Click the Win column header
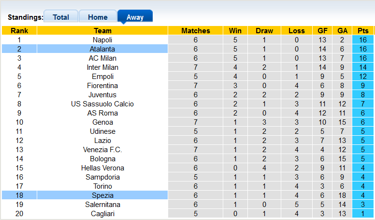This screenshot has width=375, height=220. tap(235, 31)
